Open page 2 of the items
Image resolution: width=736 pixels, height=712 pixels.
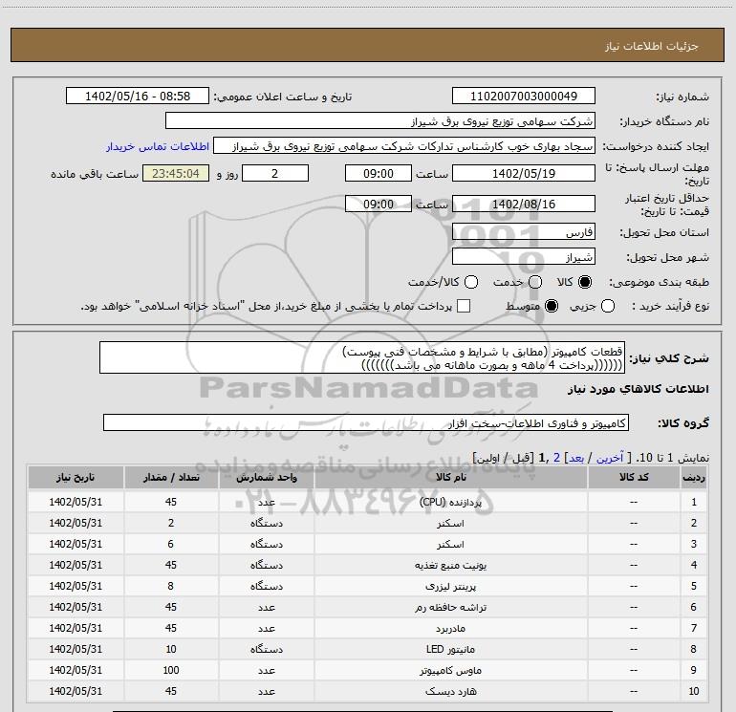pos(556,458)
